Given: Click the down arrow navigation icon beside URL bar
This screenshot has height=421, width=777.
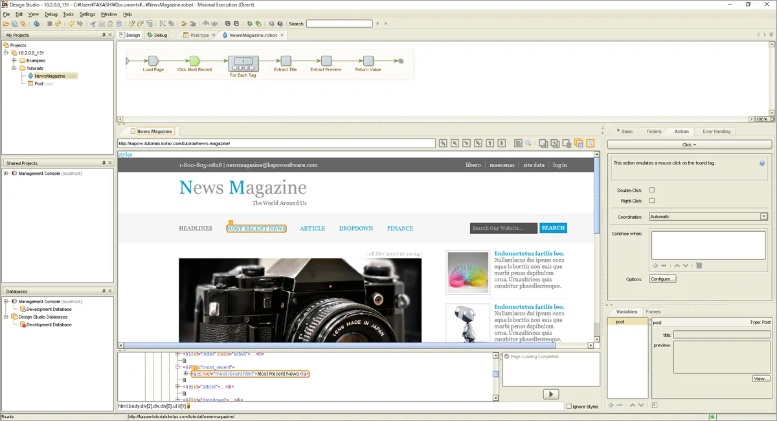Looking at the screenshot, I should (501, 143).
